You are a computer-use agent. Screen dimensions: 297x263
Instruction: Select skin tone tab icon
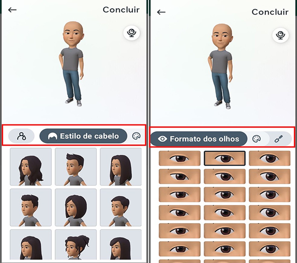click(x=21, y=136)
